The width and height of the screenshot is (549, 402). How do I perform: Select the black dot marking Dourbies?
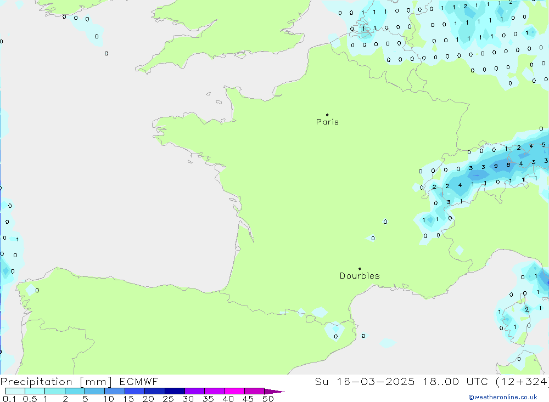[x=360, y=269]
